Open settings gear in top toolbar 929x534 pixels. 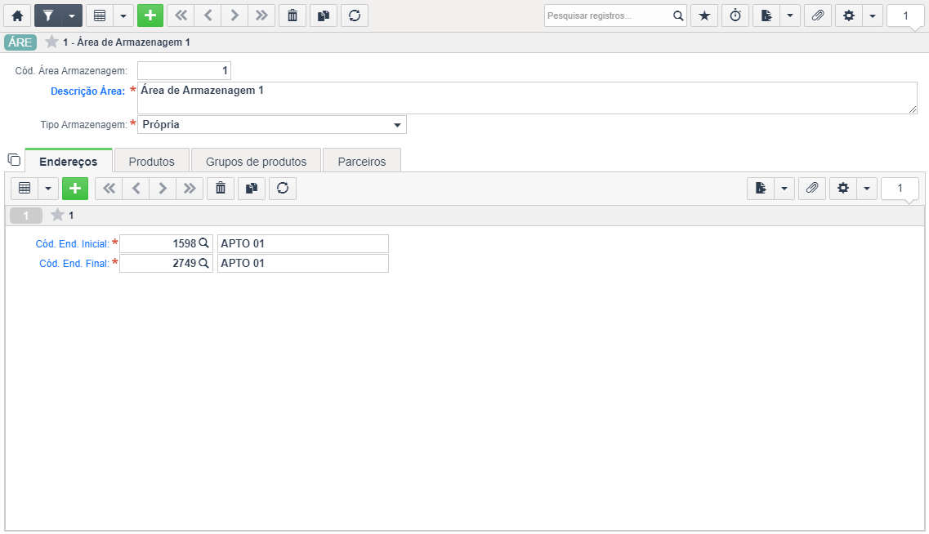pyautogui.click(x=848, y=16)
